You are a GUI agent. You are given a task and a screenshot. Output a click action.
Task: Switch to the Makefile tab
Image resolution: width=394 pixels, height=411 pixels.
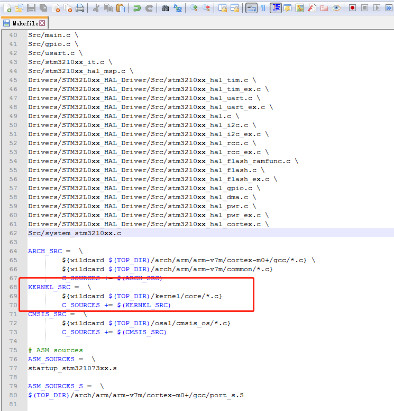pos(25,23)
